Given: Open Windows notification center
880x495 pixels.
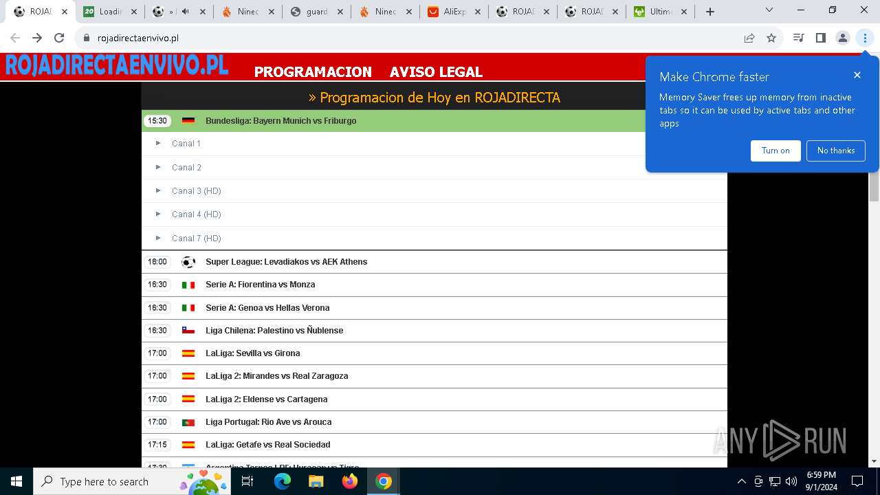Looking at the screenshot, I should [857, 481].
